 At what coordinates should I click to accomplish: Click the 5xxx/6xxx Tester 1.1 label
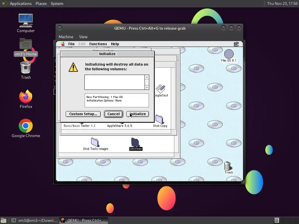coord(79,126)
